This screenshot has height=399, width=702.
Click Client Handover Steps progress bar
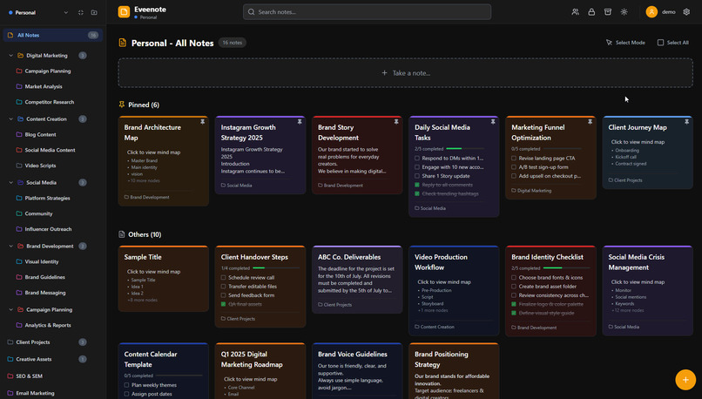point(276,268)
